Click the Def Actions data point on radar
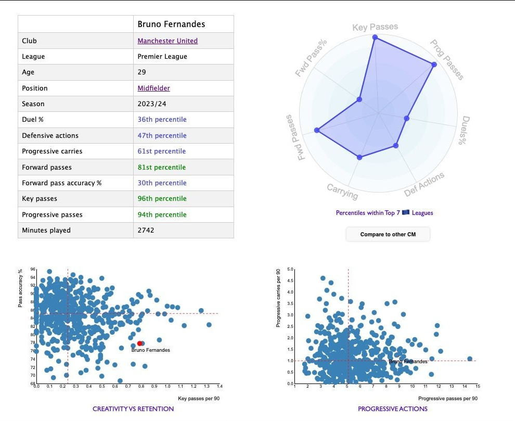This screenshot has width=515, height=421. 396,146
